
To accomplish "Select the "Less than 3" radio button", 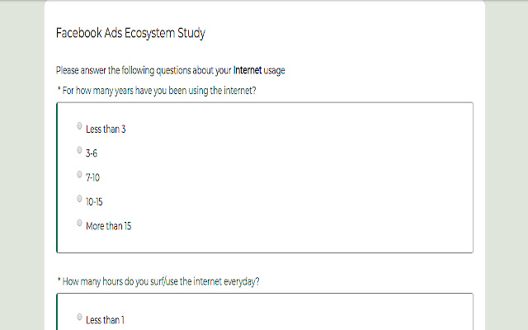I will click(80, 126).
